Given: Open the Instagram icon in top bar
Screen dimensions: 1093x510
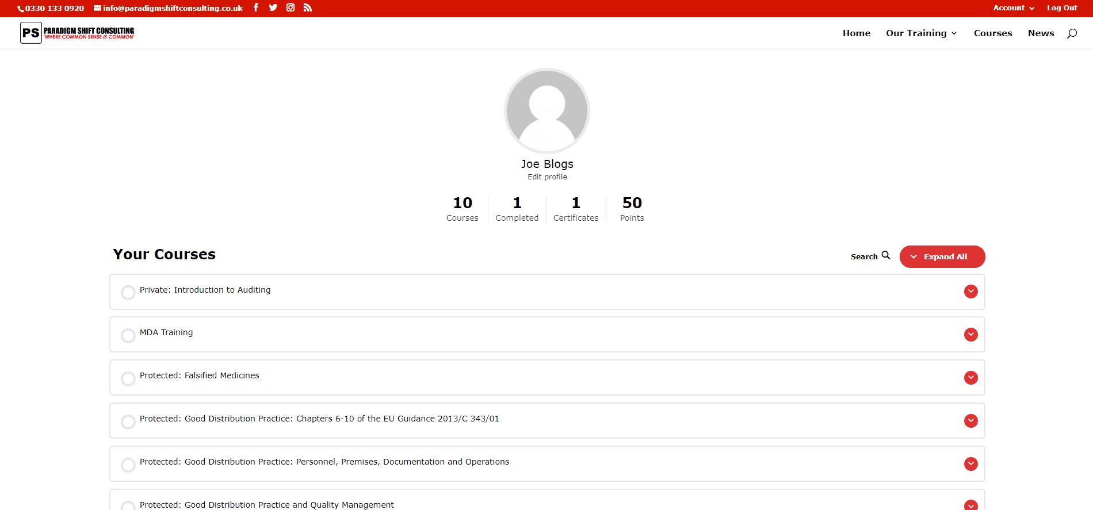Looking at the screenshot, I should coord(291,7).
